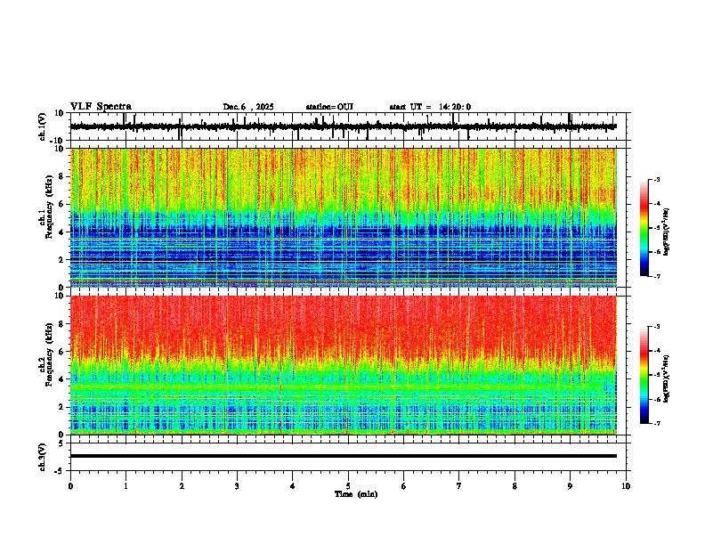Click time axis tick label "8"
The height and width of the screenshot is (545, 705).
point(515,486)
